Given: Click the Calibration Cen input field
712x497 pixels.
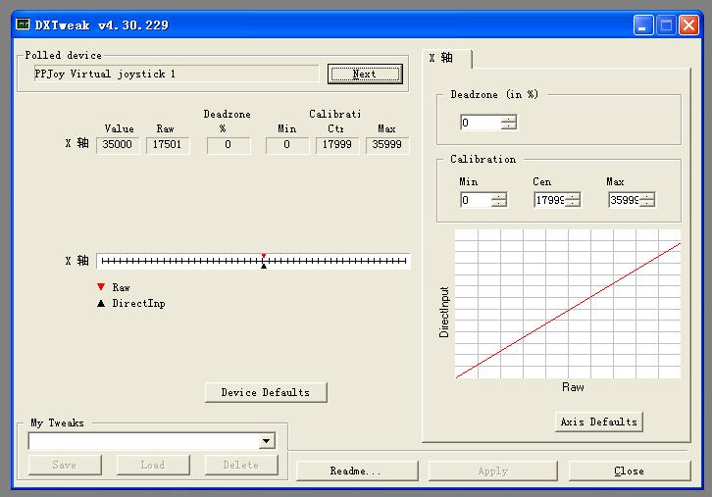Looking at the screenshot, I should 549,200.
